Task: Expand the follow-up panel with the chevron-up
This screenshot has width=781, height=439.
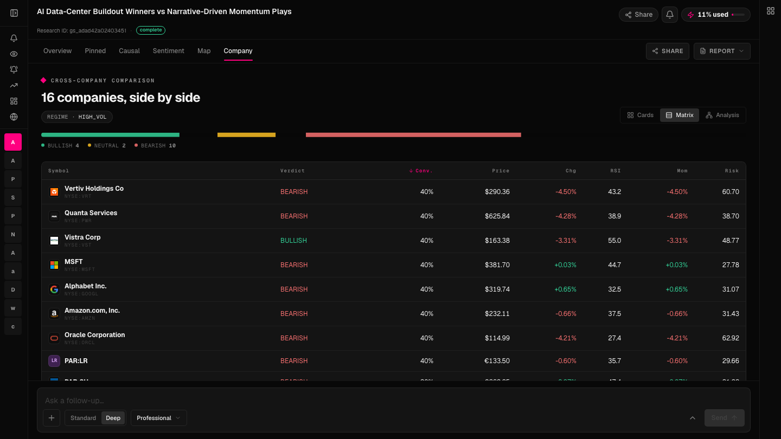Action: click(x=693, y=418)
